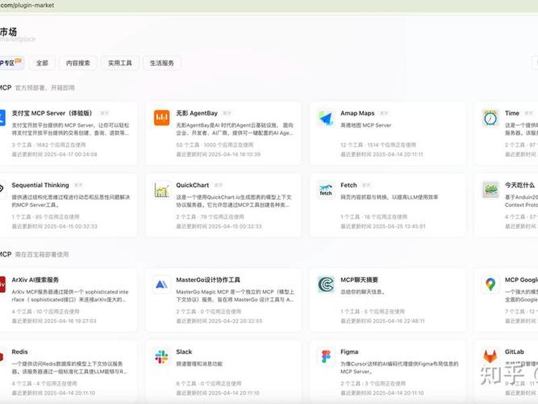538x404 pixels.
Task: Click the GitLab fox logo icon
Action: [x=490, y=357]
